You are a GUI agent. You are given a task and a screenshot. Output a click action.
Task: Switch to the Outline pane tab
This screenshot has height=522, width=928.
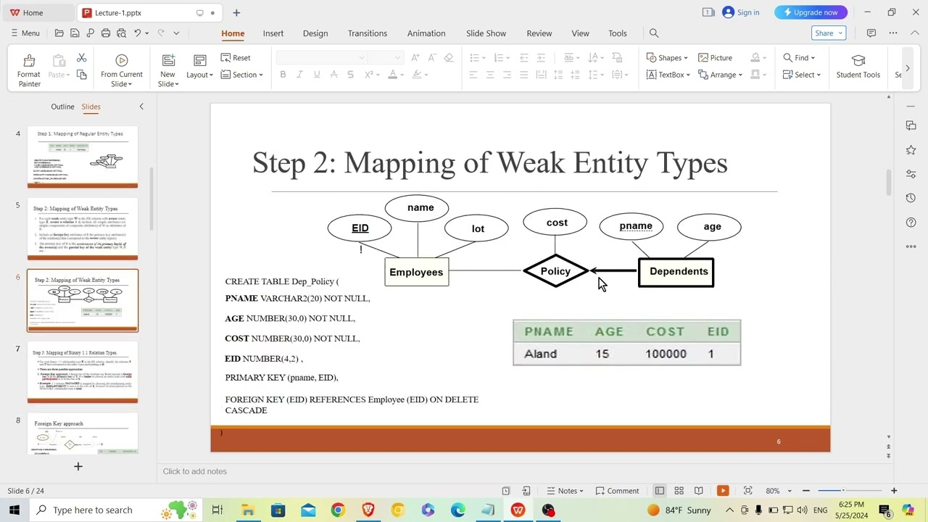click(62, 107)
